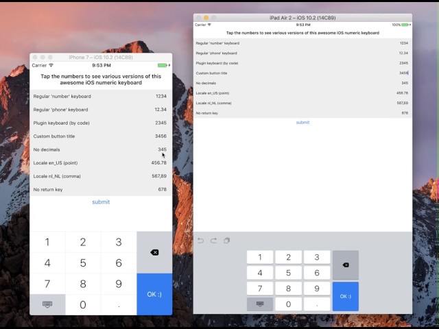Tap the 3456 custom button field on iPhone
The width and height of the screenshot is (439, 329).
(161, 136)
